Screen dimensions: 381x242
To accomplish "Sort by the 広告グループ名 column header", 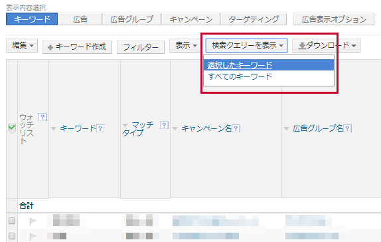I will (x=318, y=128).
